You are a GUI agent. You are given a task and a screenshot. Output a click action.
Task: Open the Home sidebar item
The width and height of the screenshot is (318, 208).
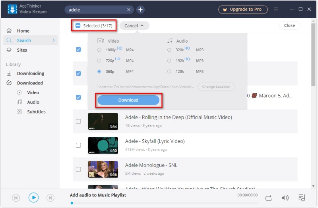(31, 31)
